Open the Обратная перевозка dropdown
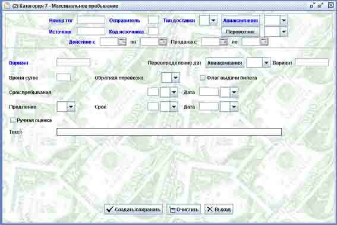The image size is (337, 225). pos(175,78)
